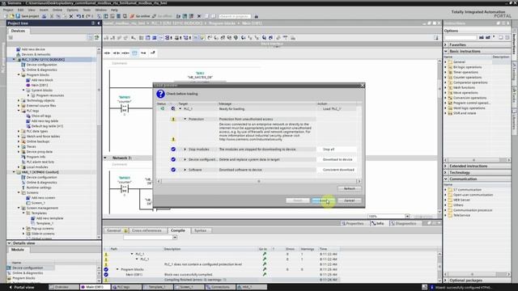
Task: Select Device configuration under PLC_1
Action: pos(41,65)
